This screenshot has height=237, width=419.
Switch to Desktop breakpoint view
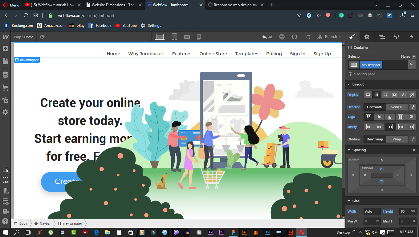click(160, 37)
